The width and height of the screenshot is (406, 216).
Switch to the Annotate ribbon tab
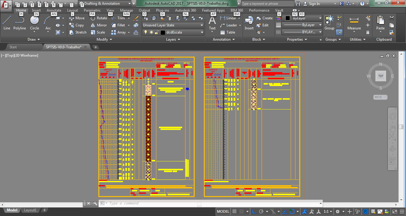(54, 10)
